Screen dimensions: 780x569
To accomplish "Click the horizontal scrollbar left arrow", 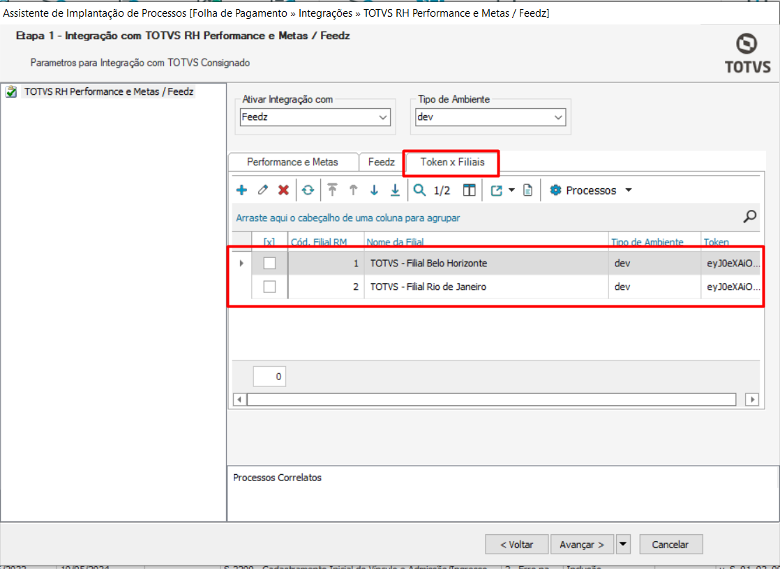I will coord(240,400).
